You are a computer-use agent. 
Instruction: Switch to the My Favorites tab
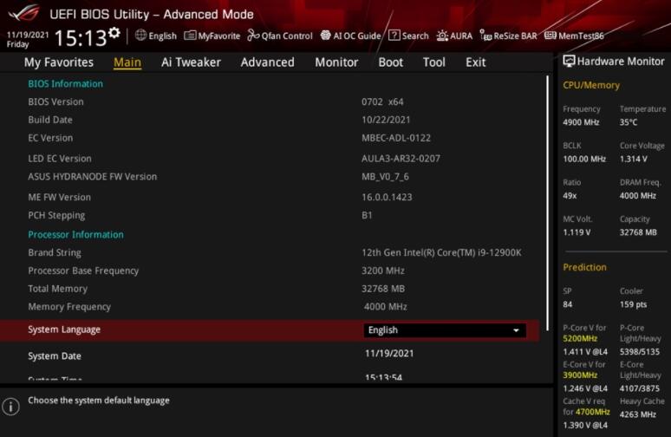(x=58, y=62)
